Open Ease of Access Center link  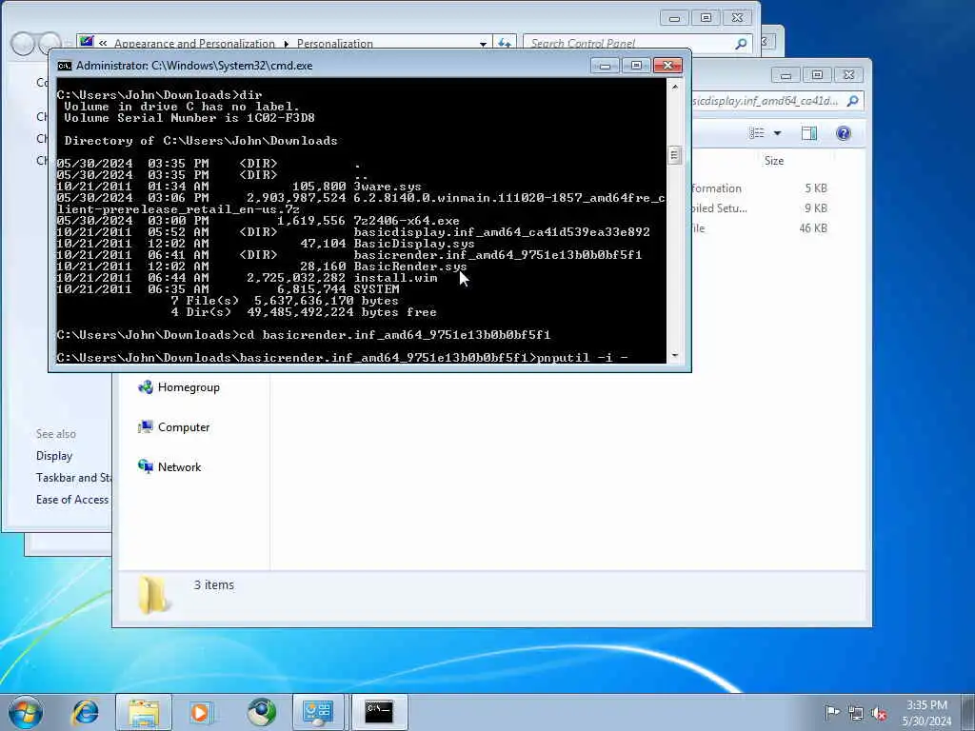click(x=72, y=499)
